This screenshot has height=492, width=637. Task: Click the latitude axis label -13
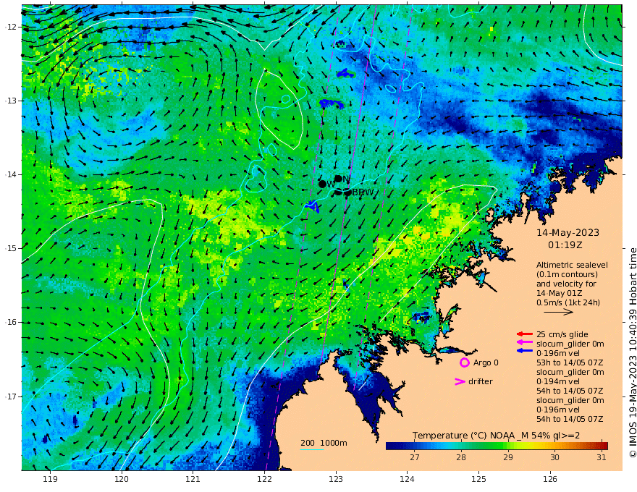pyautogui.click(x=11, y=101)
